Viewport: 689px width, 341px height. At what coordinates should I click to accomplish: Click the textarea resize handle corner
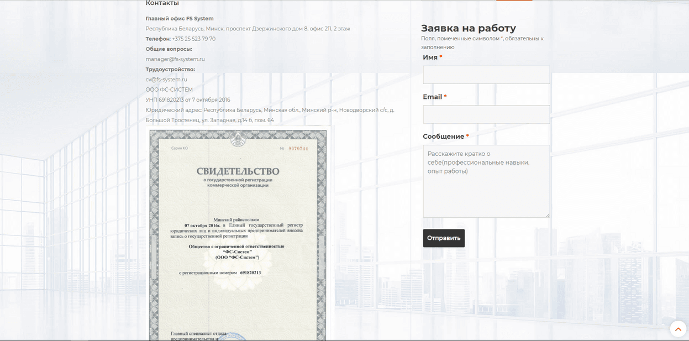548,215
